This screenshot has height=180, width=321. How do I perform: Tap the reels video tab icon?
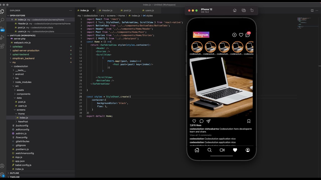222,150
